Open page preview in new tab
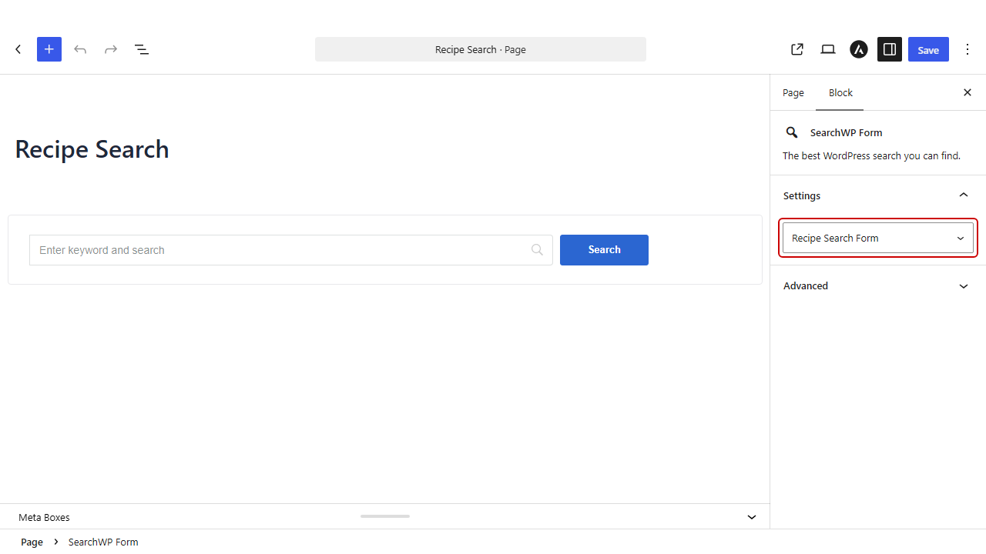Screen dimensions: 986x554 click(x=797, y=49)
